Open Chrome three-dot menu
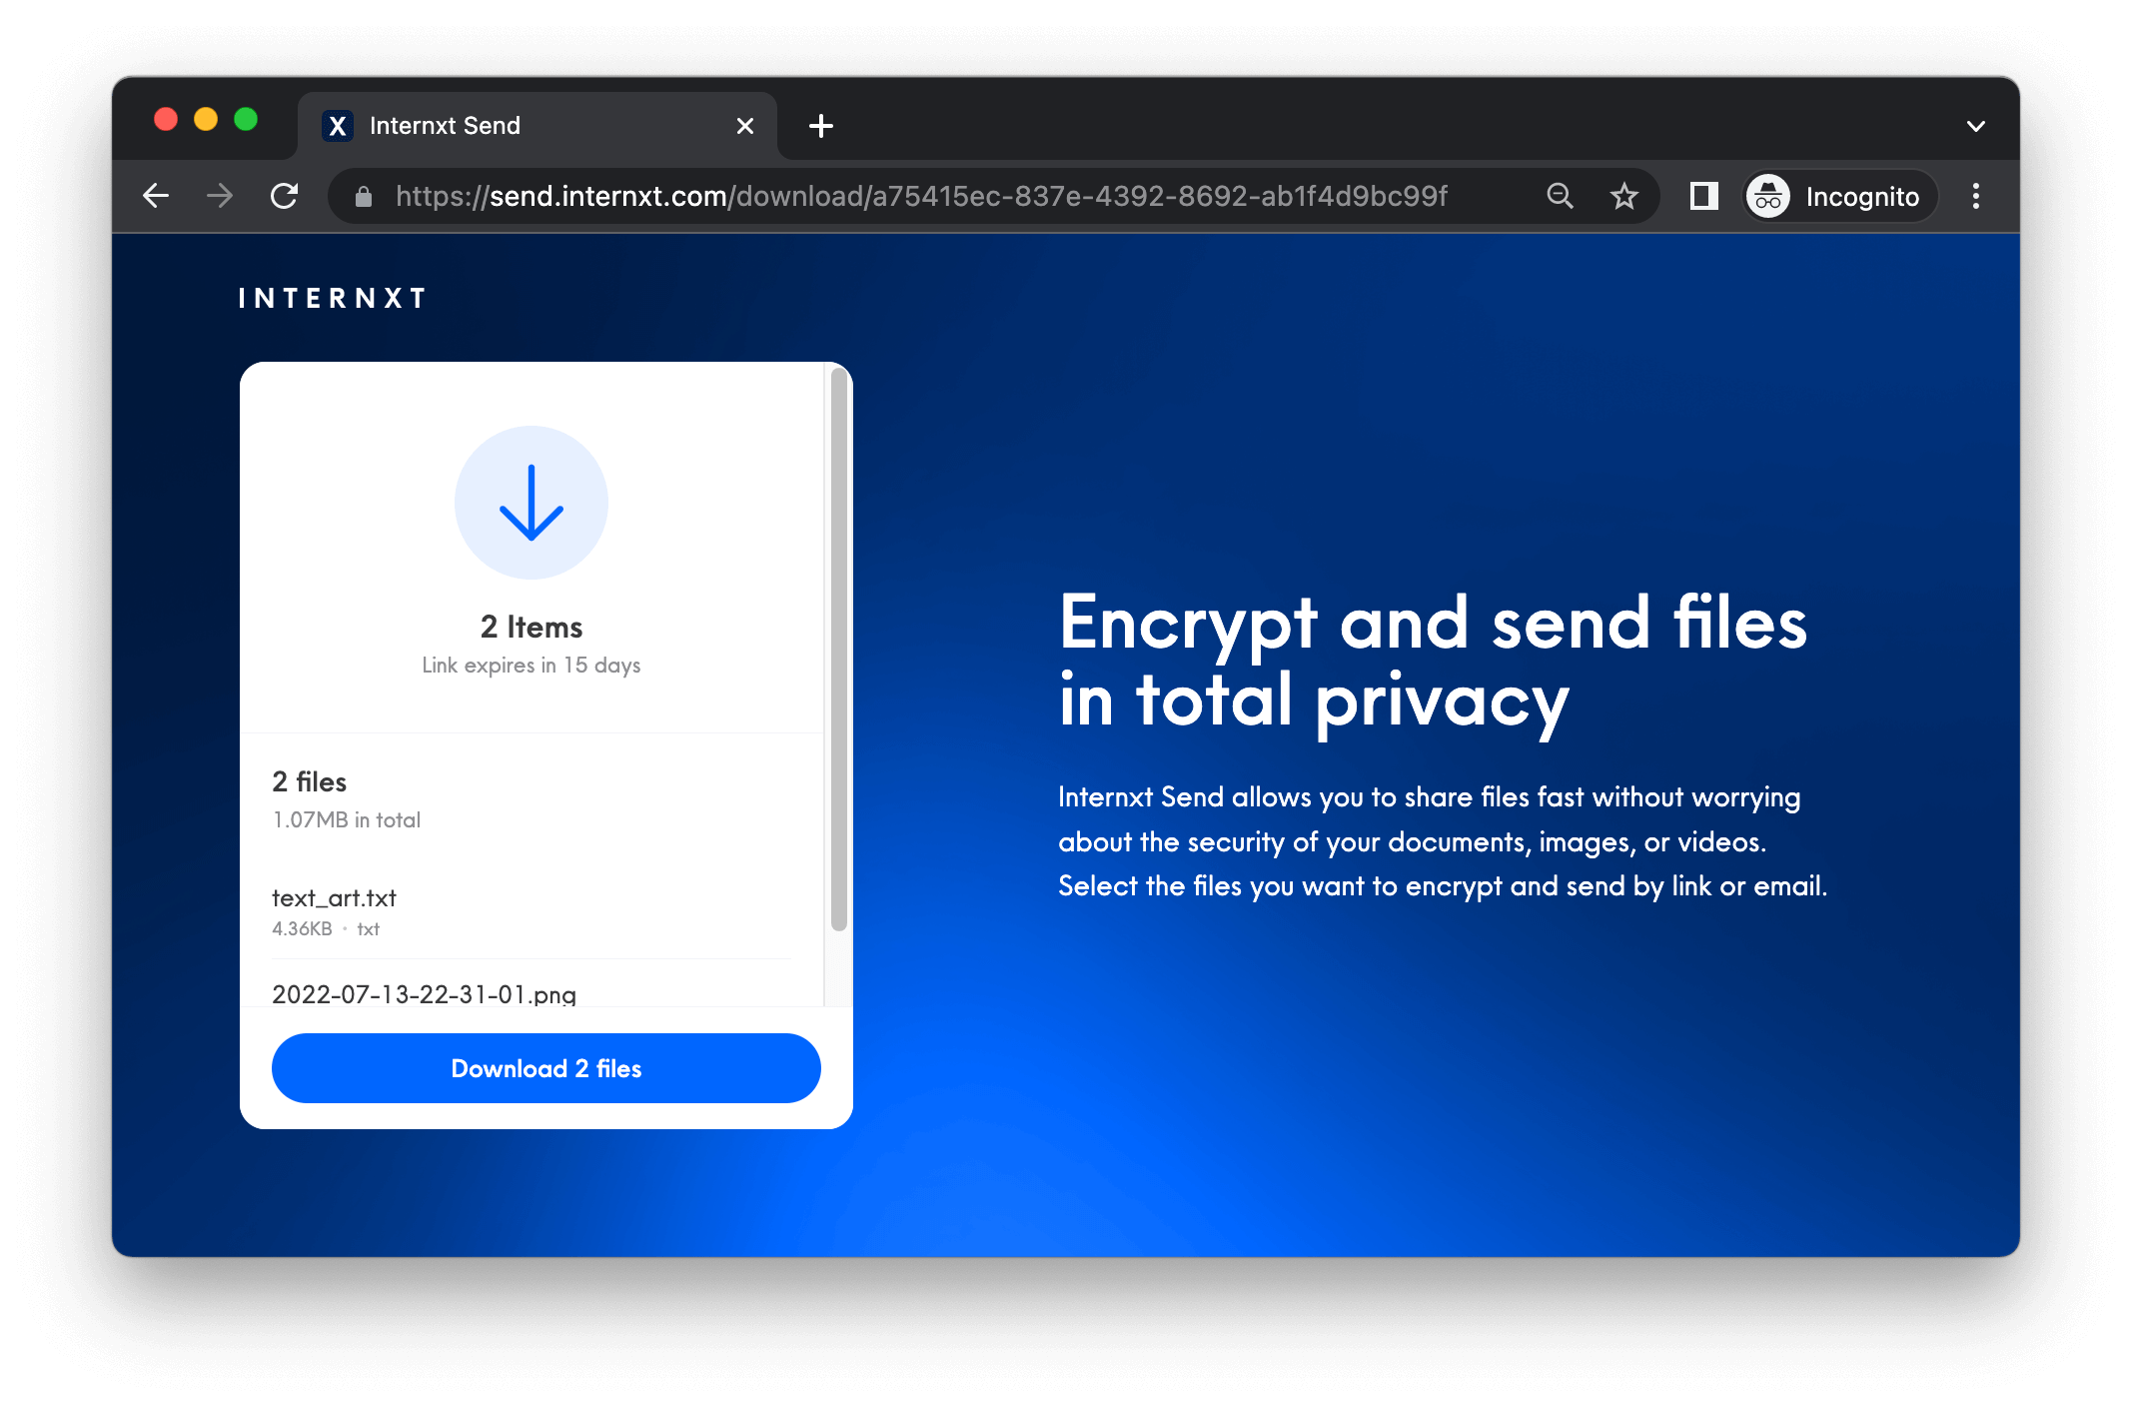2132x1405 pixels. 1975,196
